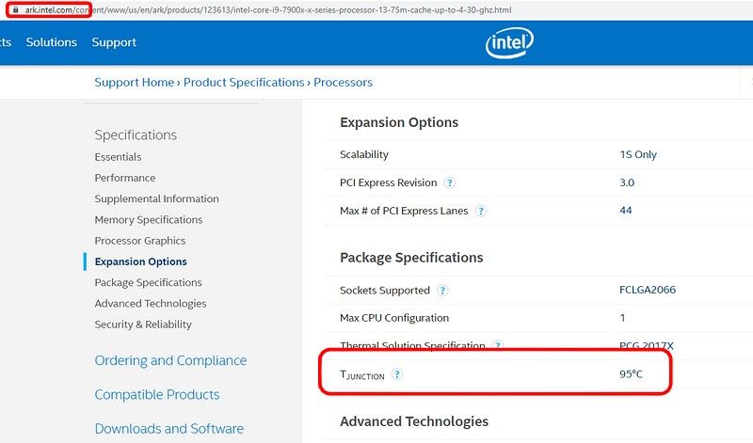This screenshot has height=443, width=753.
Task: Click the 'FCLGA2066' socket value
Action: pyautogui.click(x=648, y=290)
